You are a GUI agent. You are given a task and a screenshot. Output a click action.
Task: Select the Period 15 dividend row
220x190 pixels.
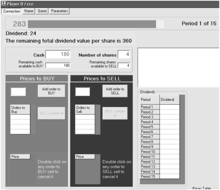[159, 177]
